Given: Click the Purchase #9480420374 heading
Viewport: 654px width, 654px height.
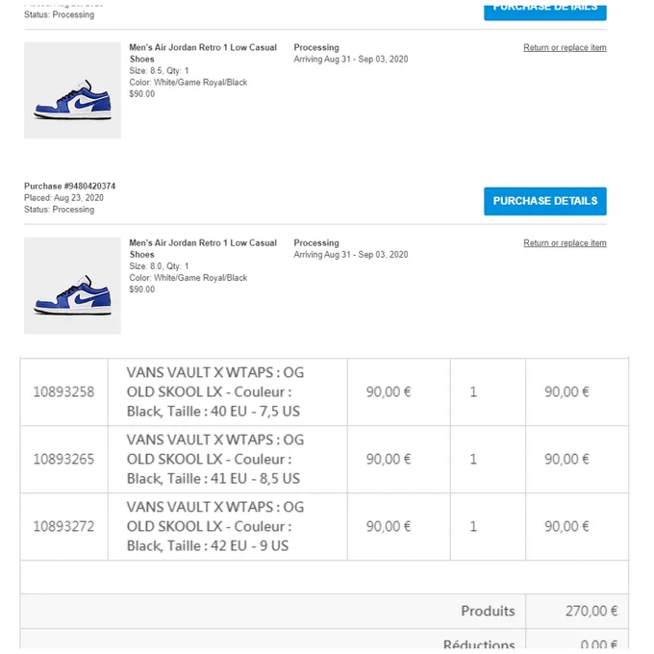Looking at the screenshot, I should tap(69, 186).
